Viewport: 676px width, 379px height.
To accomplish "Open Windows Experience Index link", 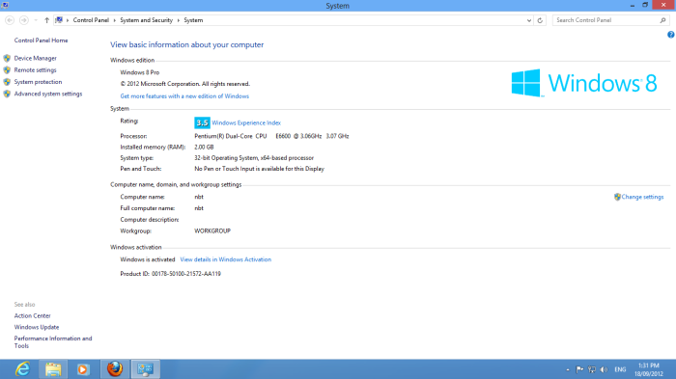I will coord(246,122).
